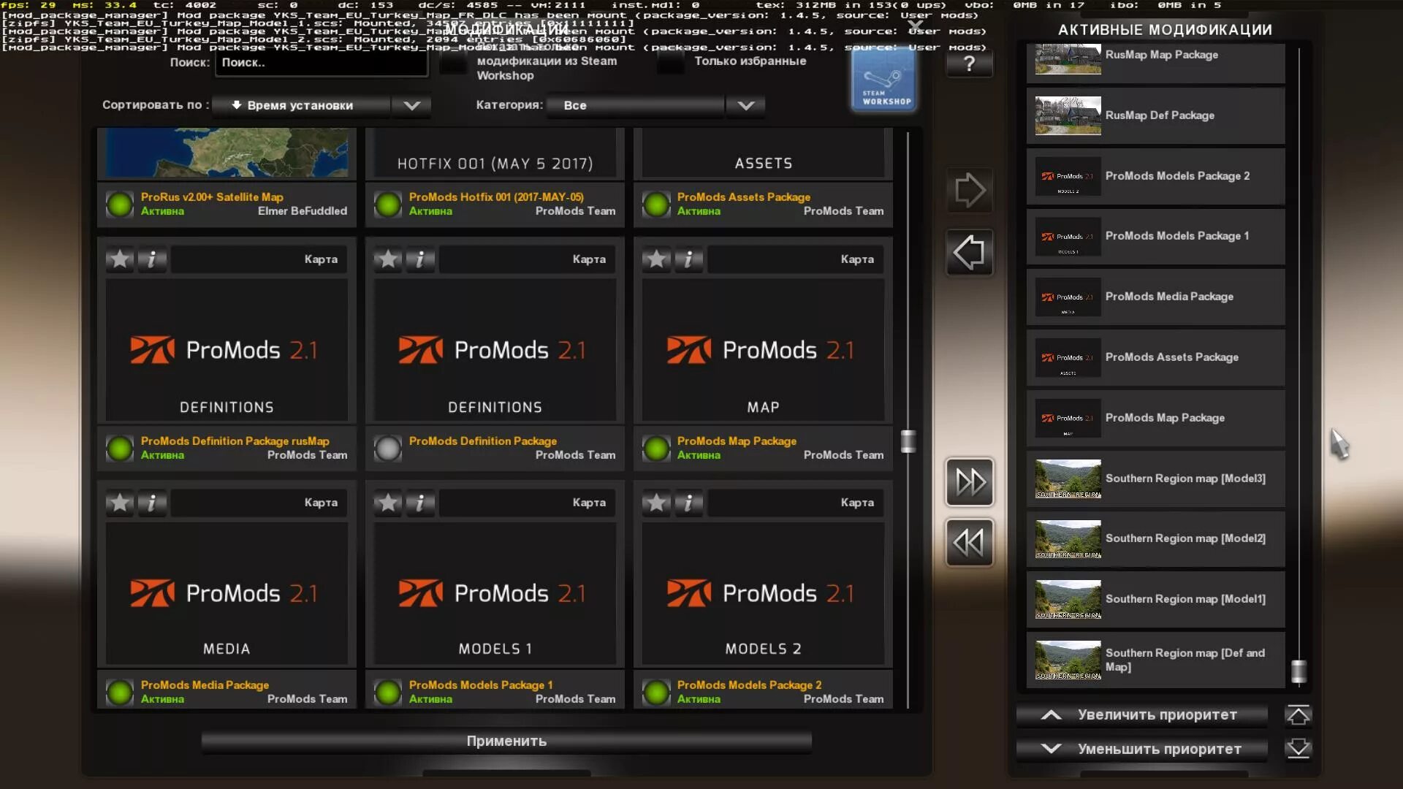Click double left arrow deactivate all
Viewport: 1403px width, 789px height.
pyautogui.click(x=970, y=542)
